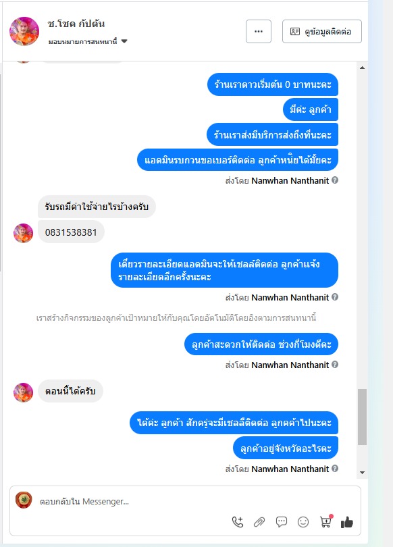The height and width of the screenshot is (547, 393).
Task: Click the shopping cart order icon
Action: click(x=325, y=521)
